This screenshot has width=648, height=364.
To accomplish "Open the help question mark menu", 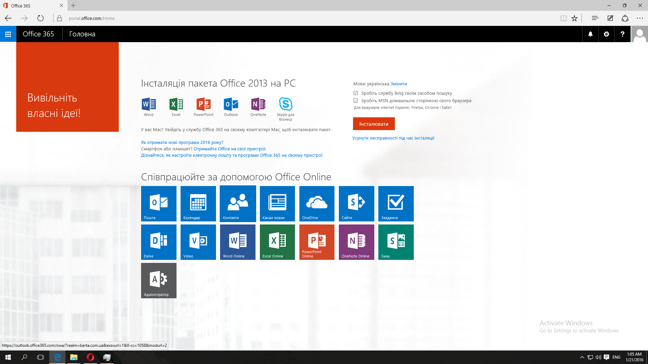I will pos(622,34).
